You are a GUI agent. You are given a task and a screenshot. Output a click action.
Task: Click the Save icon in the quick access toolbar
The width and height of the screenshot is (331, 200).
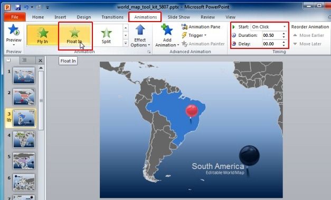click(x=18, y=7)
